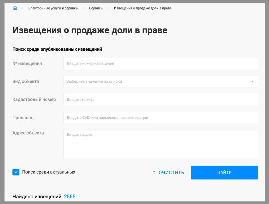Click the 'Кадастровый номер' field label
269x204 pixels.
tap(34, 99)
